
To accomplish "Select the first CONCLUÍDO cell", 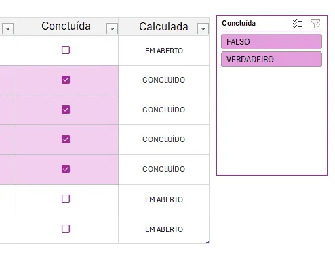I will 164,80.
